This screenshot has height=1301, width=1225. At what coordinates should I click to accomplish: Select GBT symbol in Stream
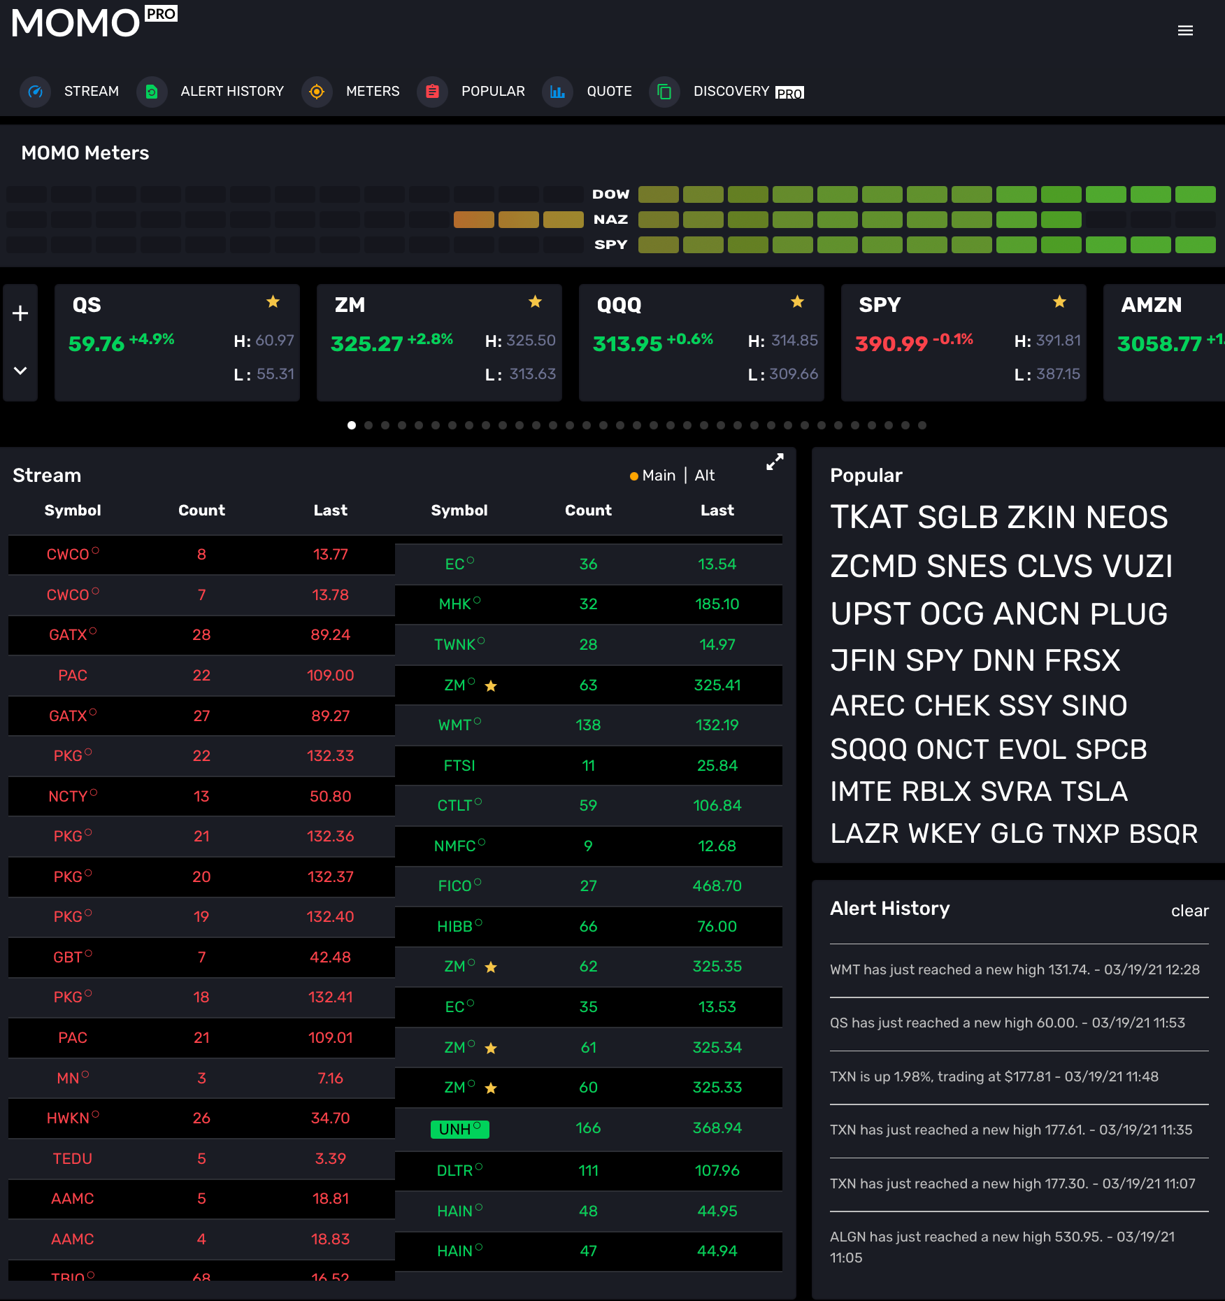73,958
